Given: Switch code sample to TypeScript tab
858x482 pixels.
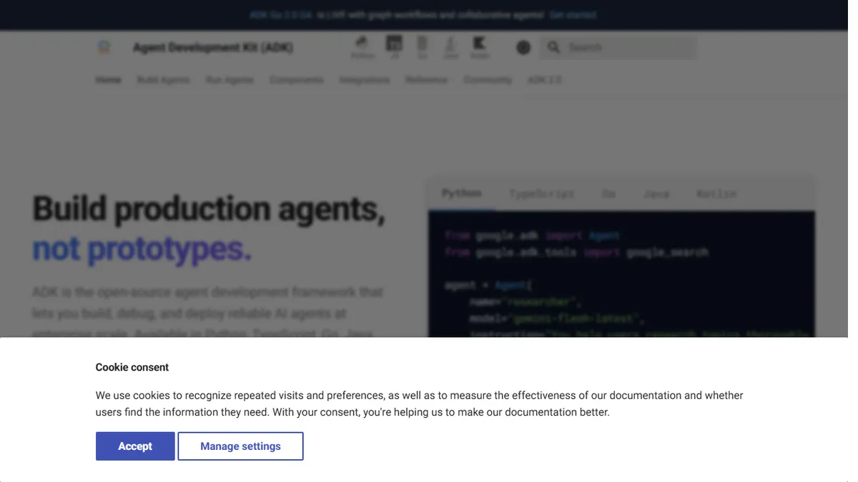Looking at the screenshot, I should pos(542,194).
